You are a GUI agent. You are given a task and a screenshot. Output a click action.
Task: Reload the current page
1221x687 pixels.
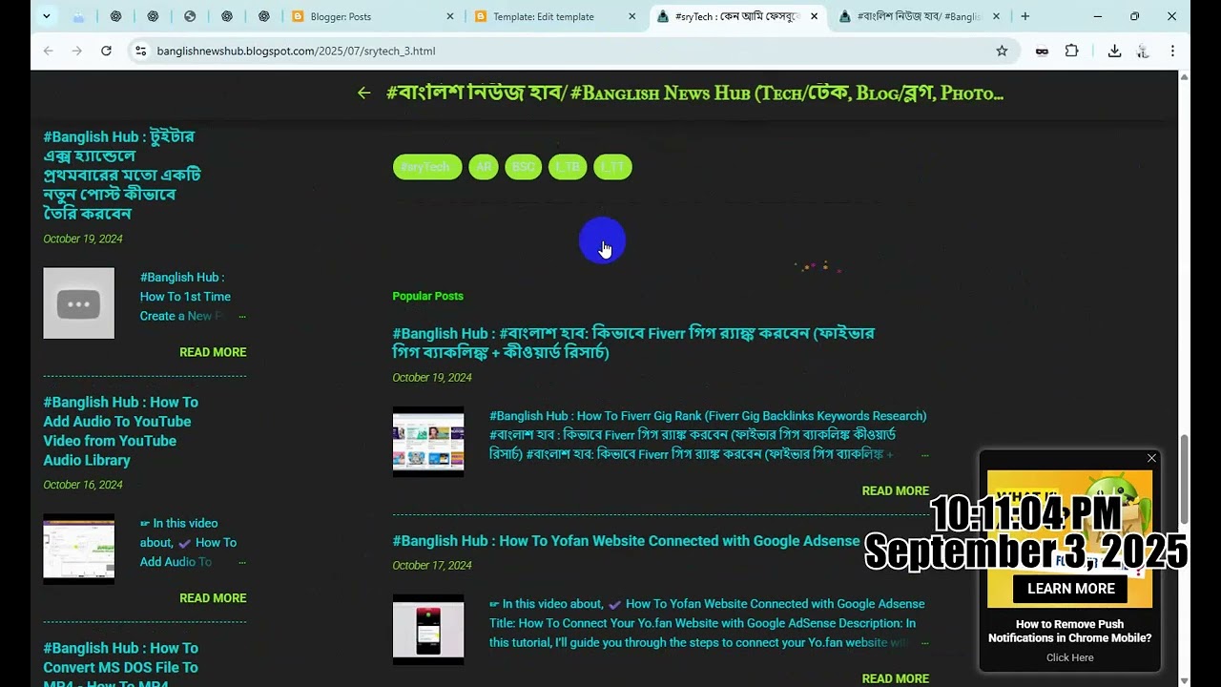(x=106, y=51)
